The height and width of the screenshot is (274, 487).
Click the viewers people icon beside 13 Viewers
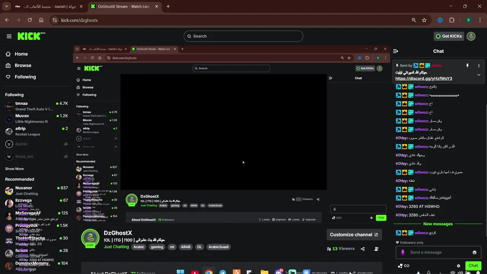click(x=329, y=249)
